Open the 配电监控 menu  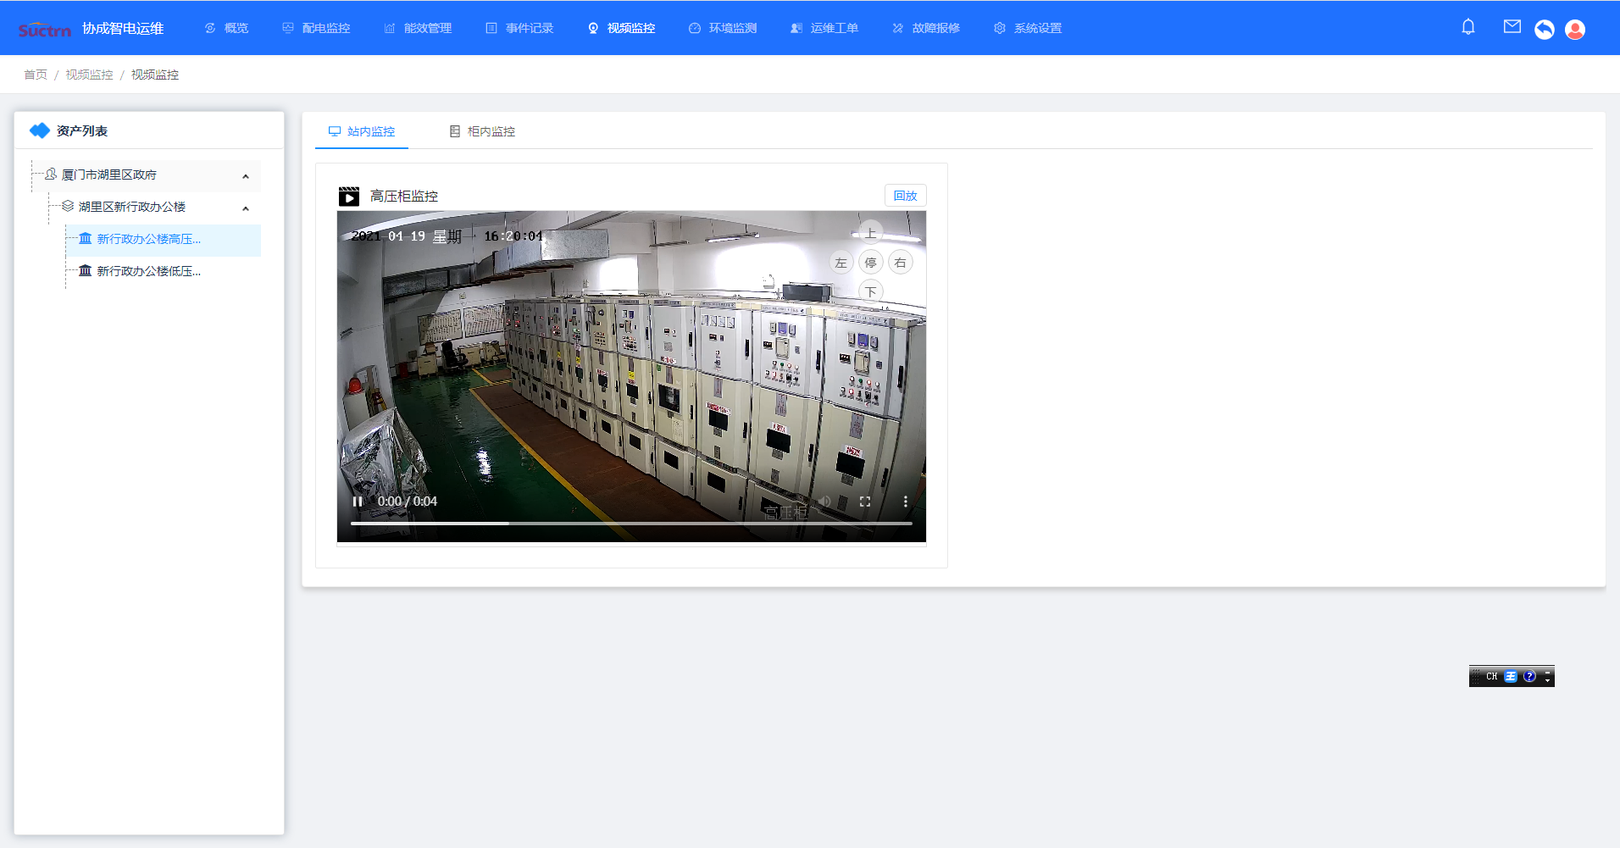tap(316, 28)
